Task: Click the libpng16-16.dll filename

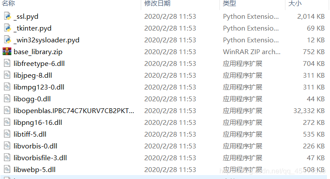Action: (x=38, y=123)
